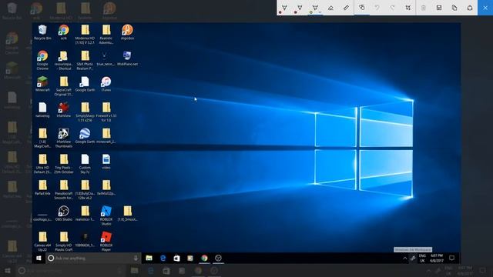Click the OBS Studio icon on captured desktop
This screenshot has width=493, height=277.
pyautogui.click(x=63, y=214)
